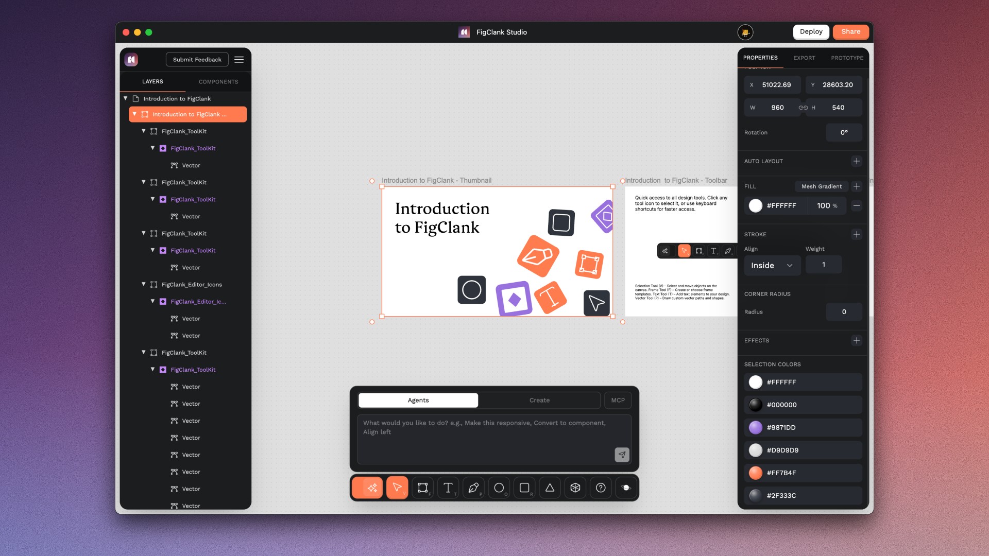Select the Frame tool in bottom toolbar
Screen dimensions: 989x556
coord(422,488)
